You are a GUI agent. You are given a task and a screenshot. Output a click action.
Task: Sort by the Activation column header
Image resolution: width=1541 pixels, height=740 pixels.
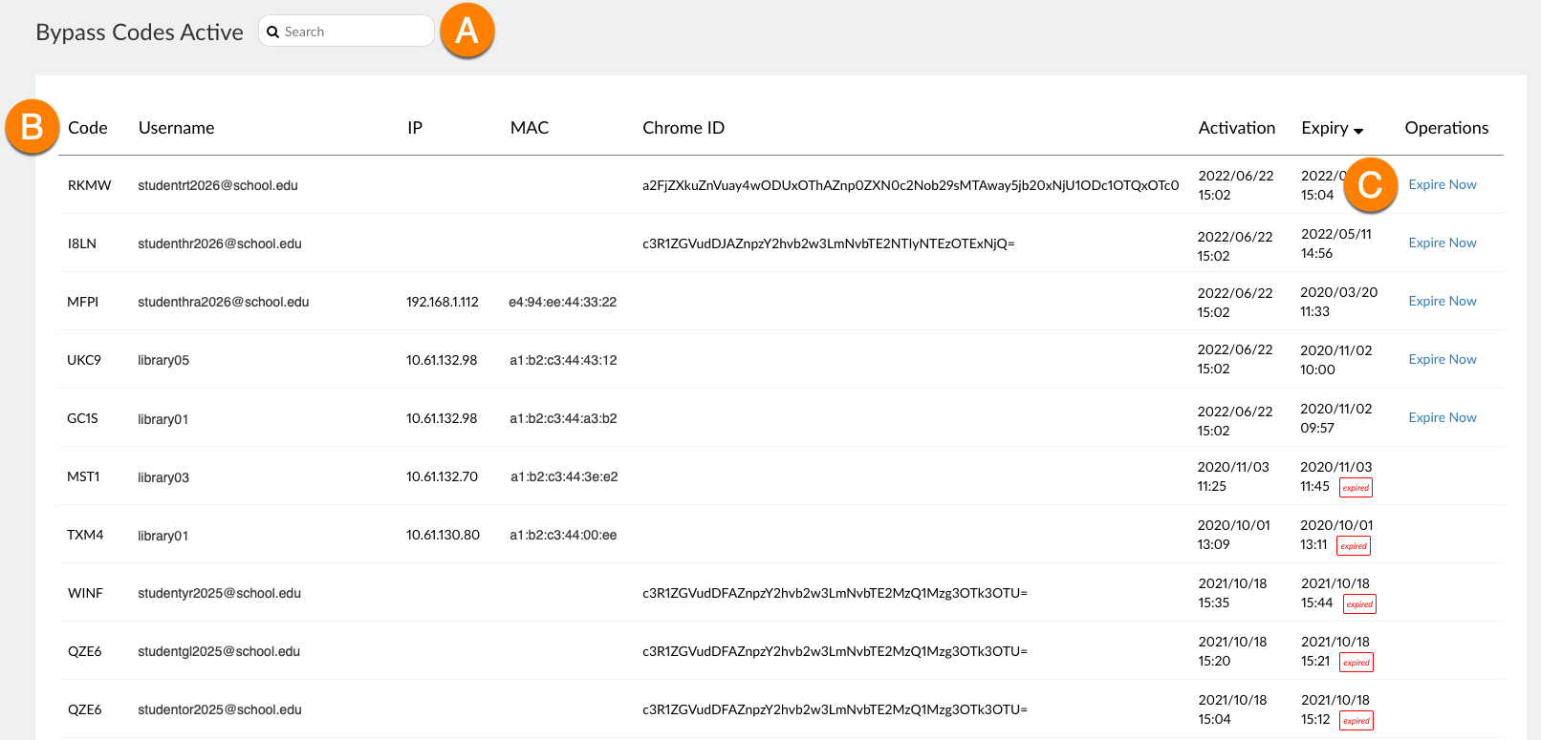(1236, 128)
